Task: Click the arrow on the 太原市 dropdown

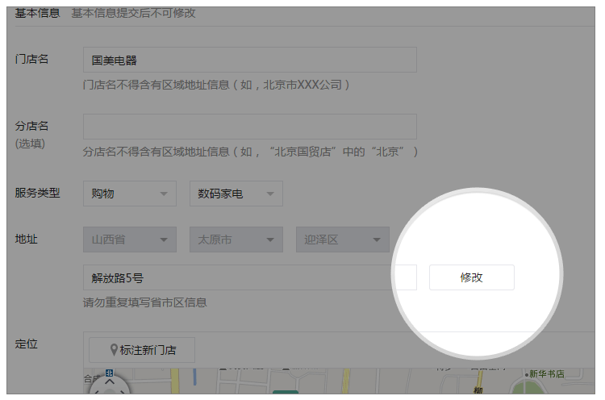Action: point(270,240)
